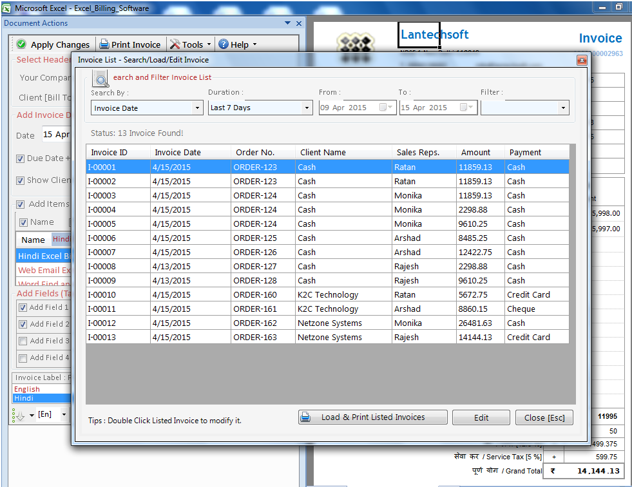Open the Search By Invoice Date dropdown
The height and width of the screenshot is (487, 632).
197,108
